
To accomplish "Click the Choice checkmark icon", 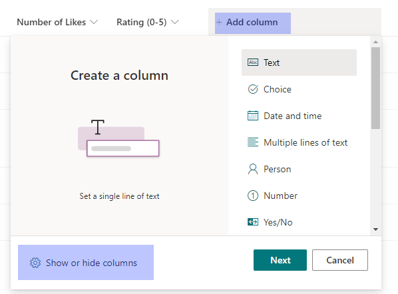I will 253,89.
